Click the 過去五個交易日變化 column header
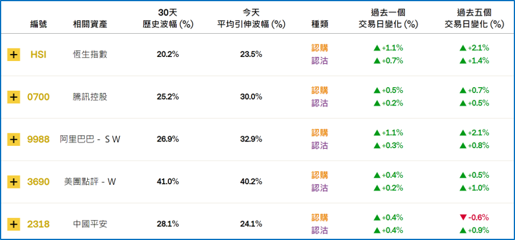515x240 pixels. [474, 18]
